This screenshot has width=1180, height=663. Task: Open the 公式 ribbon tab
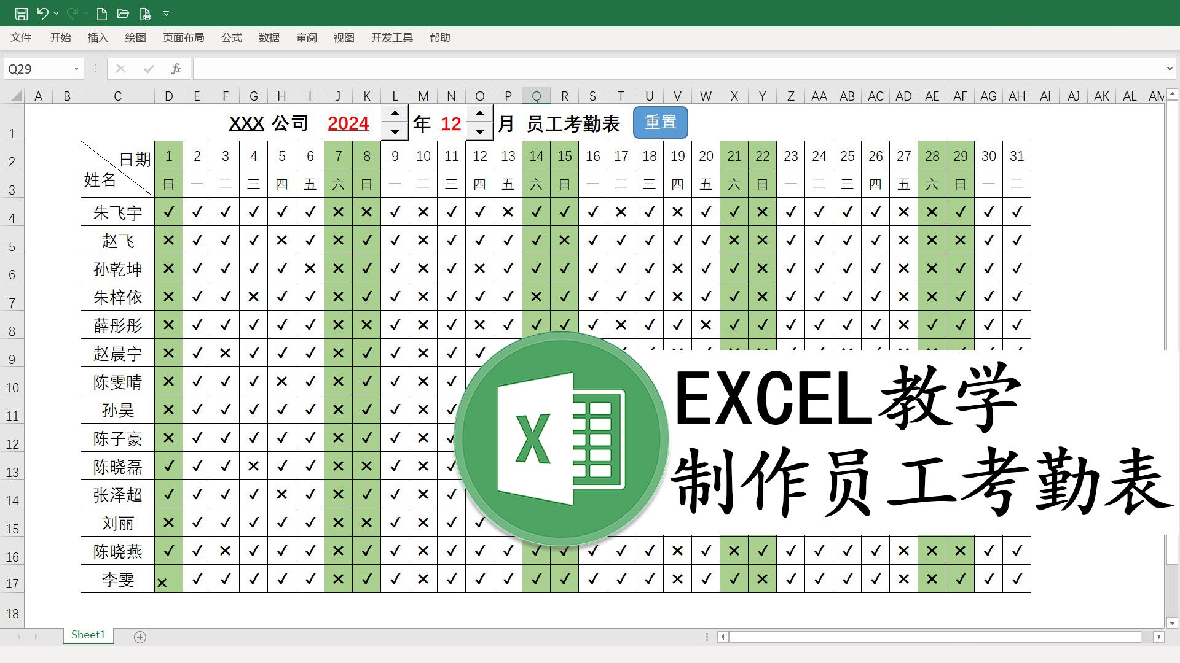coord(232,37)
